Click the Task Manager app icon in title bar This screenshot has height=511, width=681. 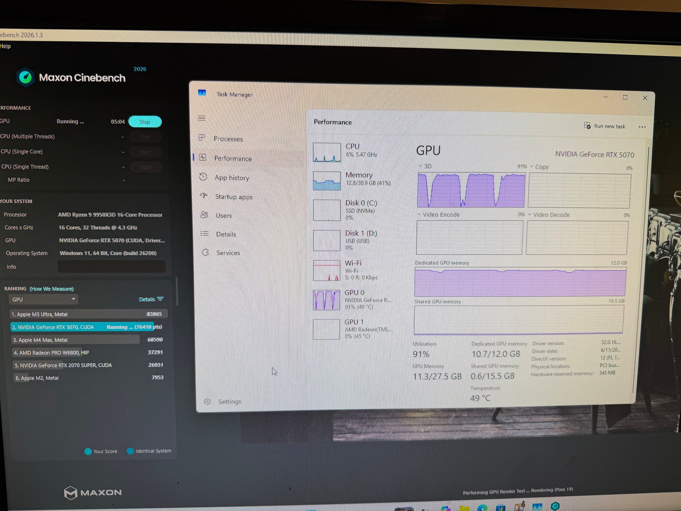coord(202,93)
